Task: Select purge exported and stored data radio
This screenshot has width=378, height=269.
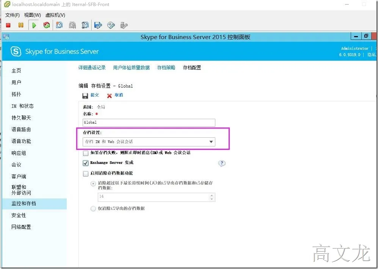Action: point(93,184)
